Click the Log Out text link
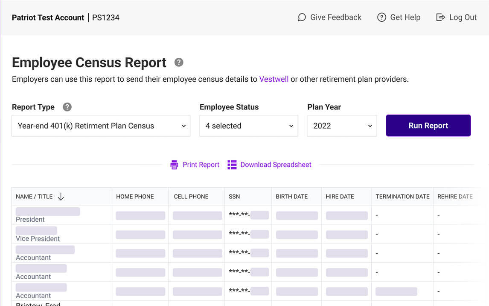This screenshot has height=306, width=489. click(463, 17)
